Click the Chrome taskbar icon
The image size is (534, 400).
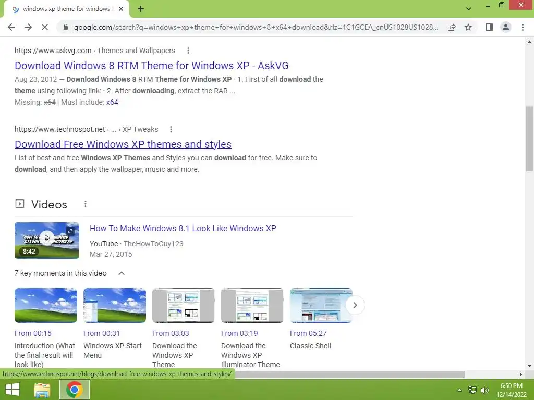pos(75,390)
